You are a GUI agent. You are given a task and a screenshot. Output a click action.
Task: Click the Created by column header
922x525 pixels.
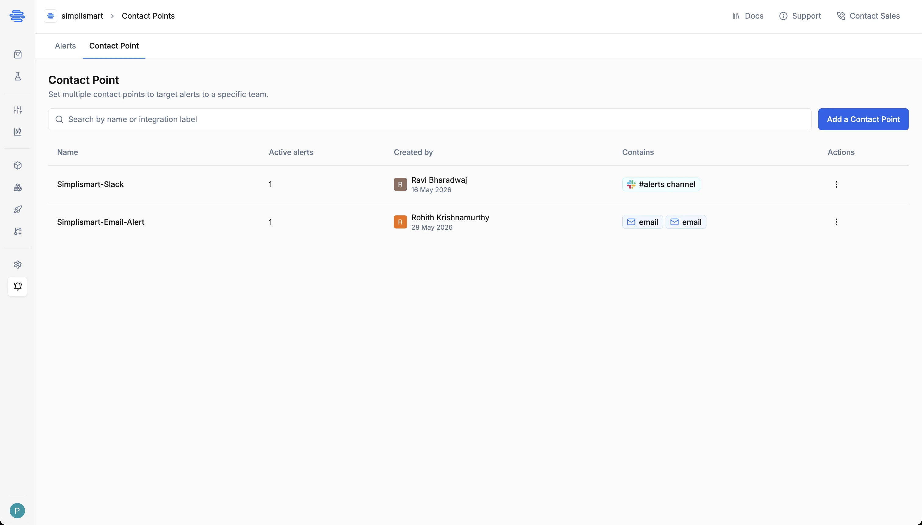413,152
